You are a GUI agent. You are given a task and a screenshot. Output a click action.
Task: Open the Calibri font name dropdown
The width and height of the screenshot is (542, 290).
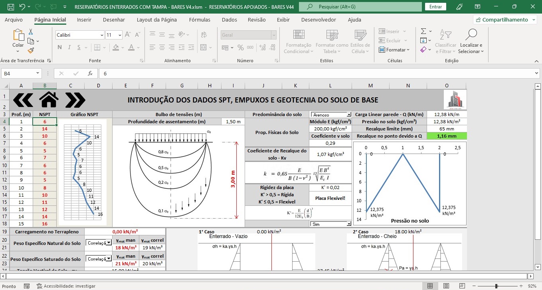(x=102, y=35)
